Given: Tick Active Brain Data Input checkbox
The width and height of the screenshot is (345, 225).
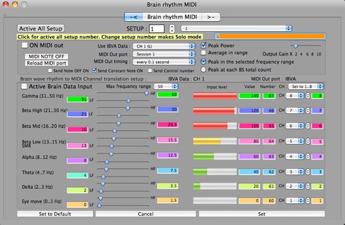Looking at the screenshot, I should 24,87.
